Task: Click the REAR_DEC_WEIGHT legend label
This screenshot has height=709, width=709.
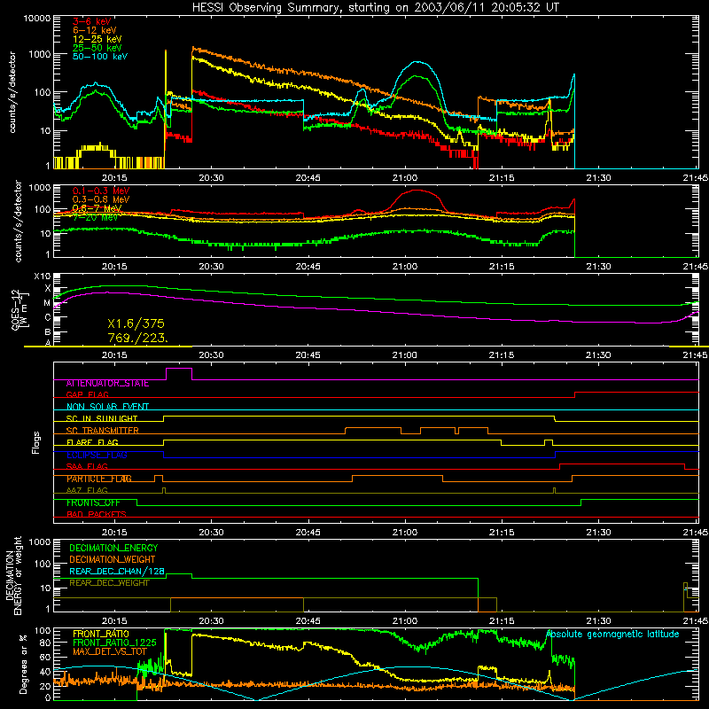Action: pos(109,583)
